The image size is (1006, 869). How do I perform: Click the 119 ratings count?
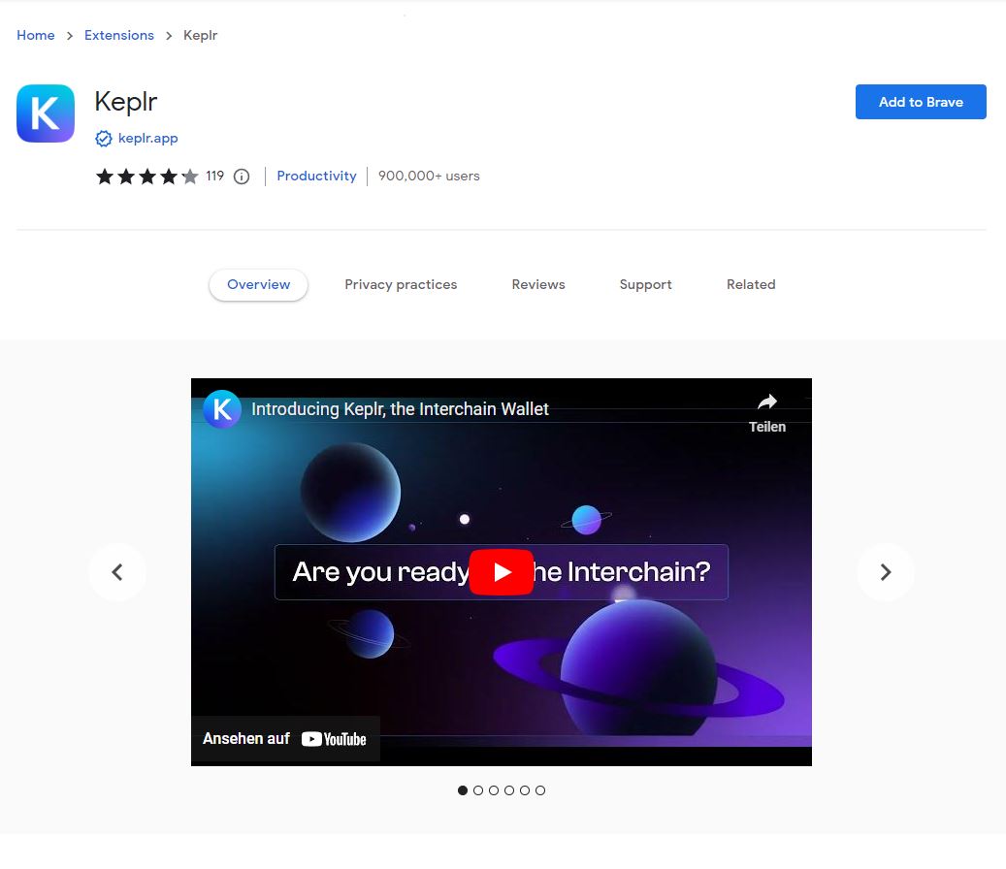click(x=215, y=176)
